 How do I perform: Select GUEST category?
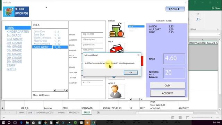11,69
